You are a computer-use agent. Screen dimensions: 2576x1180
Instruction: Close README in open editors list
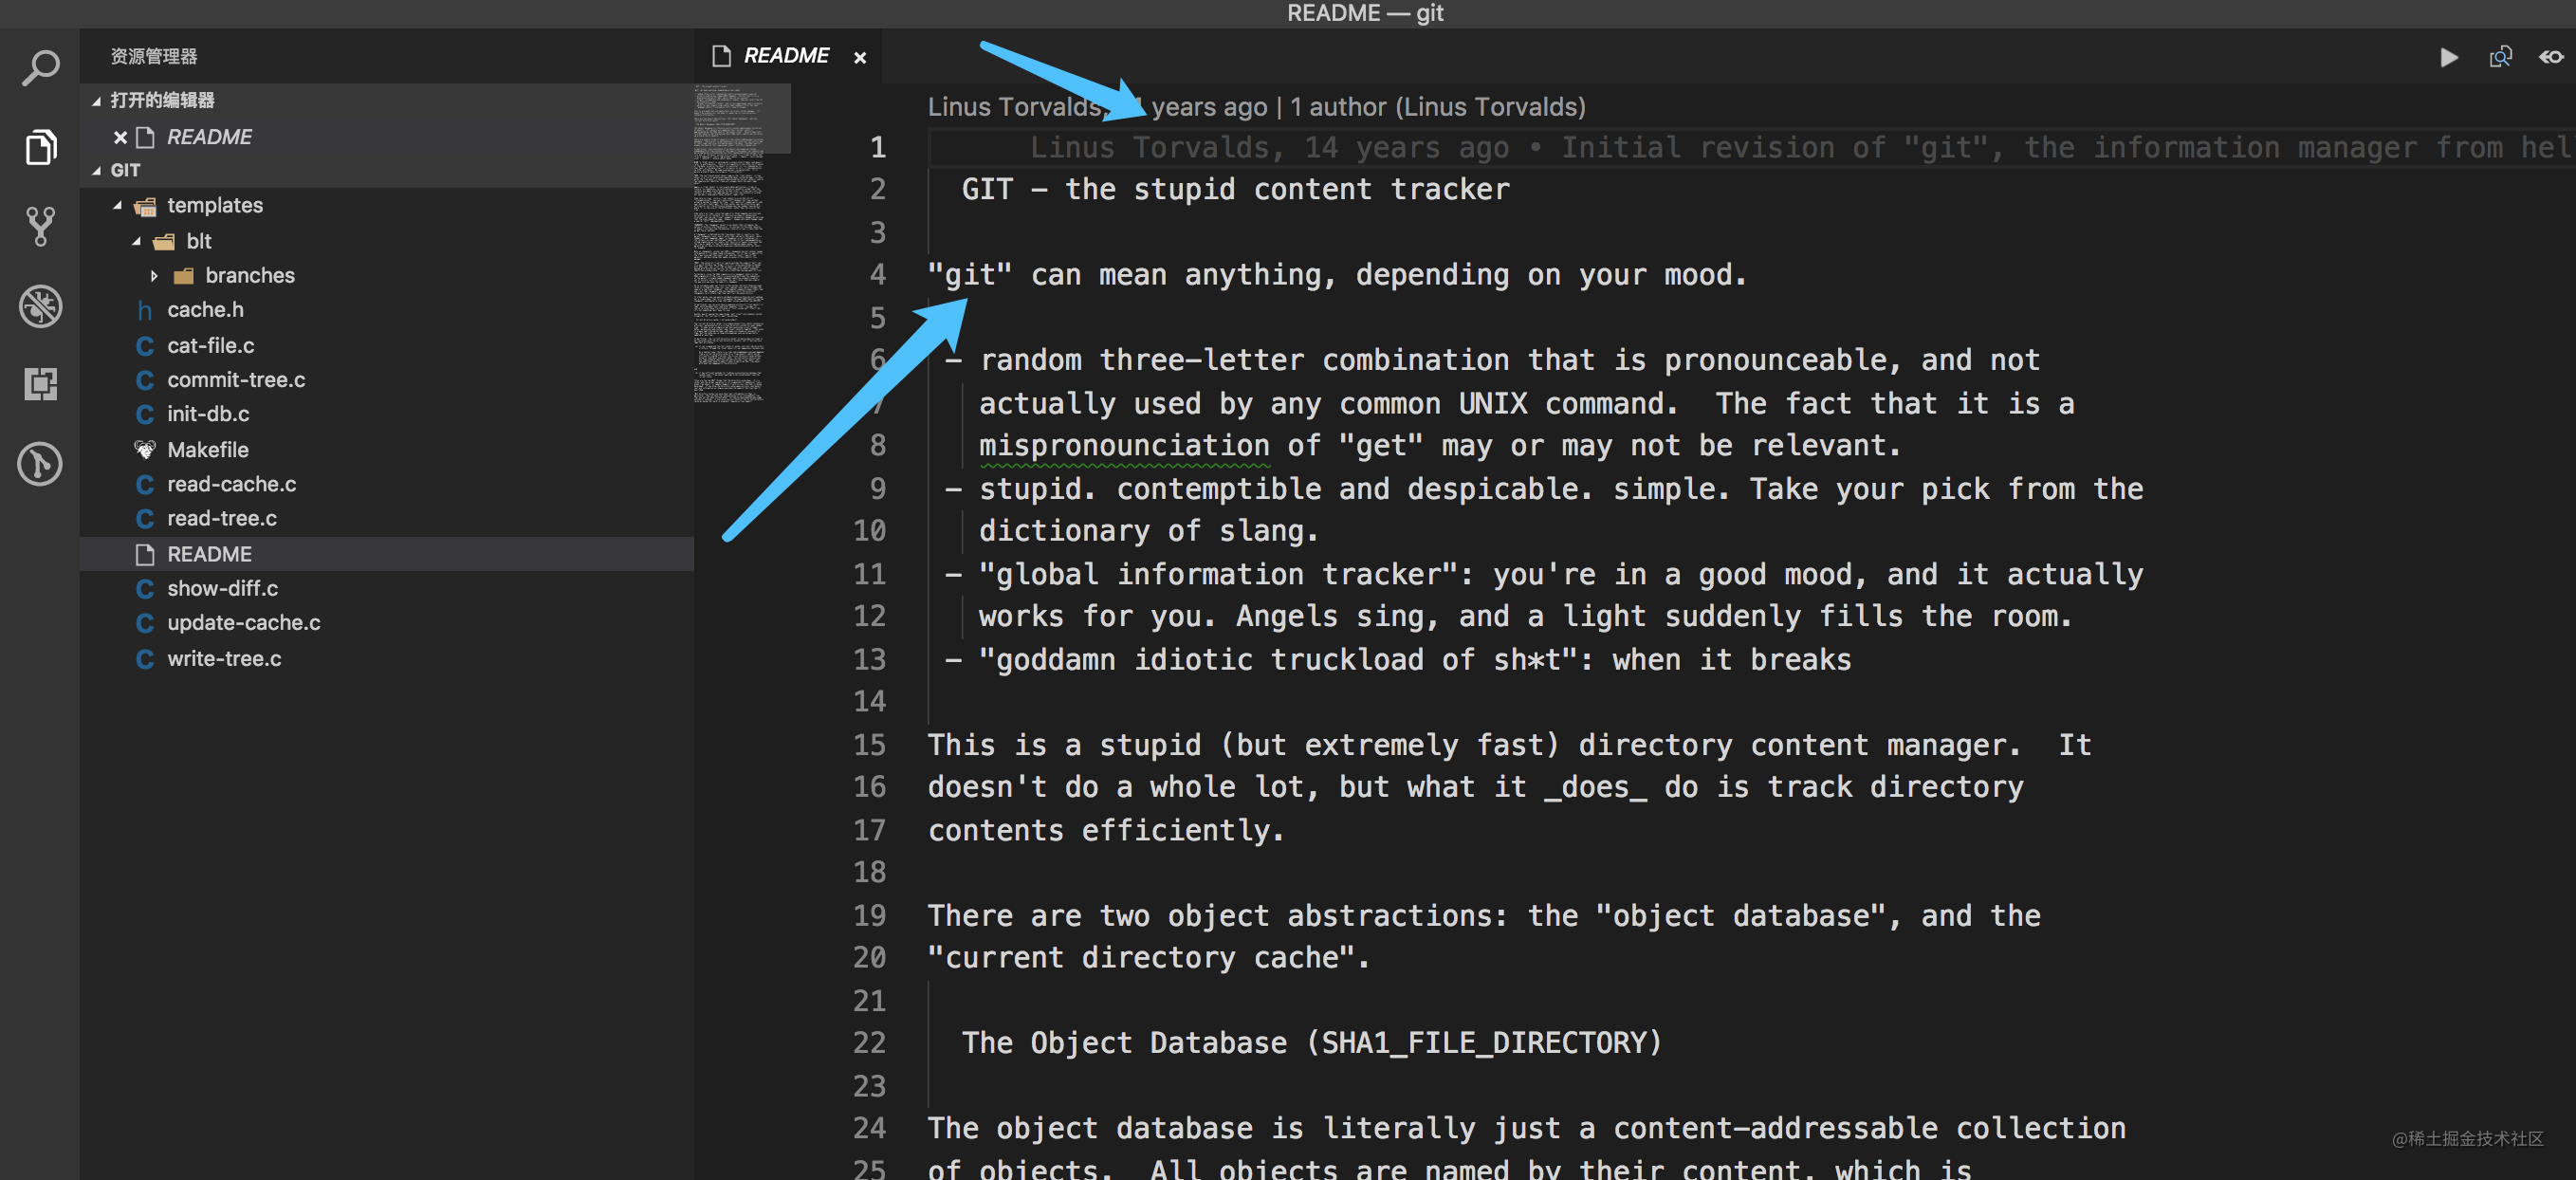tap(120, 137)
